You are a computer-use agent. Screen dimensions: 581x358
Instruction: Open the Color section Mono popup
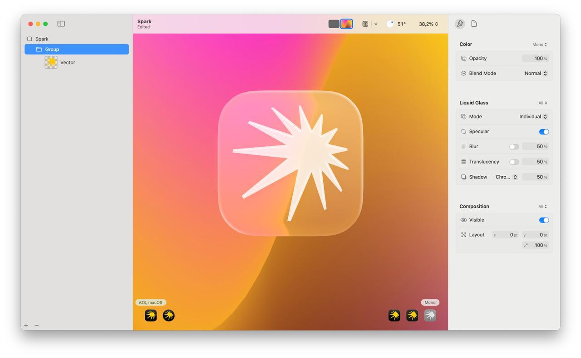point(540,45)
